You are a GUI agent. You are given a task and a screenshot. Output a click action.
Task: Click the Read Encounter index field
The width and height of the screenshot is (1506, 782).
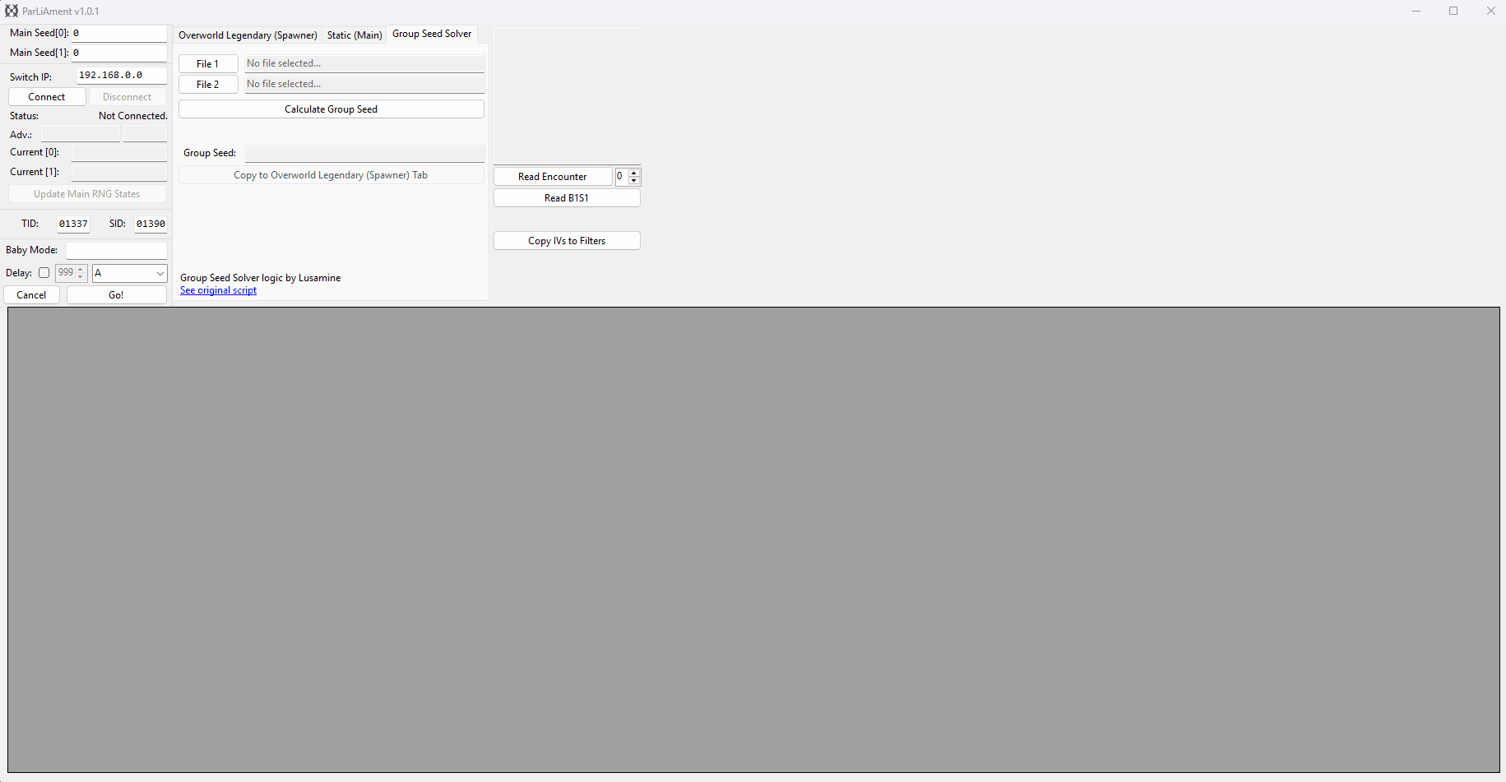coord(622,177)
